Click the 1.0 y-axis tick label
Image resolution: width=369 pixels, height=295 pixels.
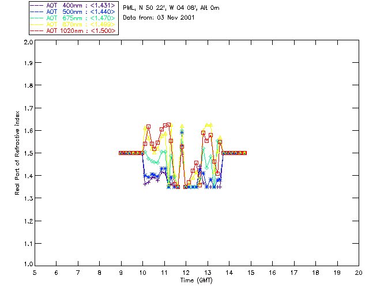(x=28, y=264)
